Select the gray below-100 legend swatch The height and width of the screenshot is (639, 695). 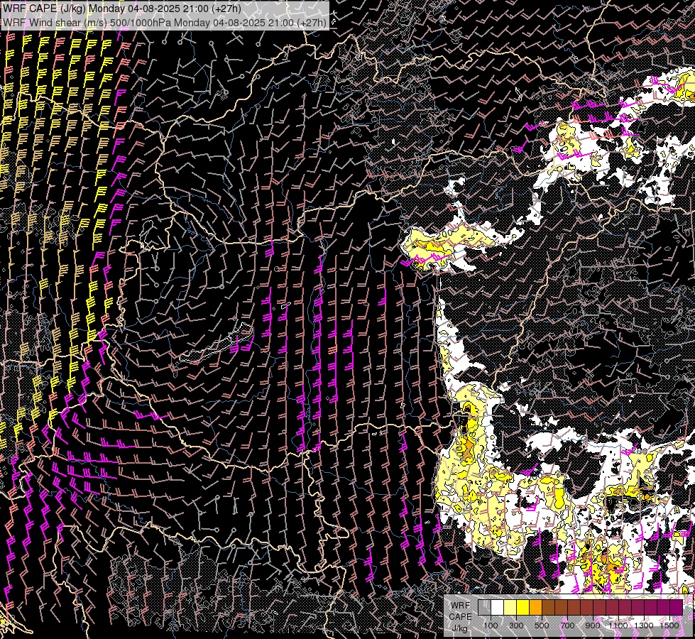pyautogui.click(x=484, y=608)
